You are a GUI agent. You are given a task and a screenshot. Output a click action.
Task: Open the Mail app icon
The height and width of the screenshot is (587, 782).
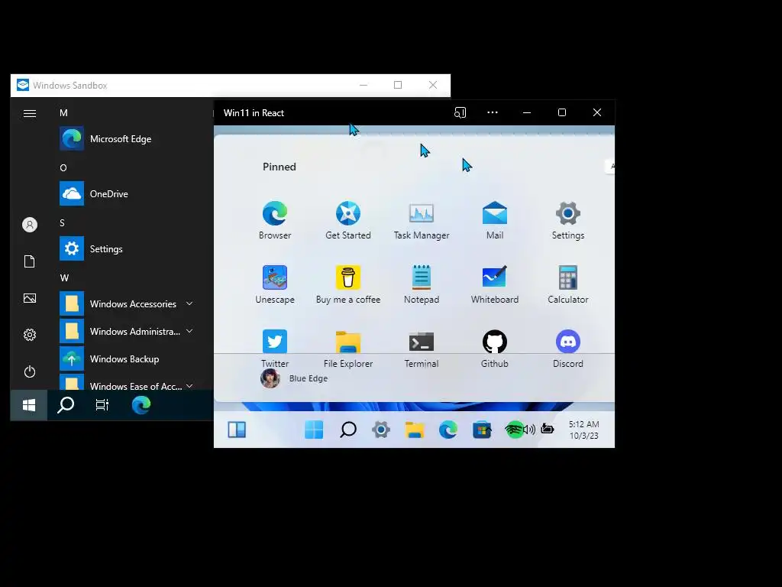click(x=495, y=214)
